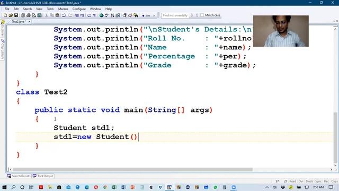Open the Tools menu
The width and height of the screenshot is (339, 191).
[x=50, y=9]
